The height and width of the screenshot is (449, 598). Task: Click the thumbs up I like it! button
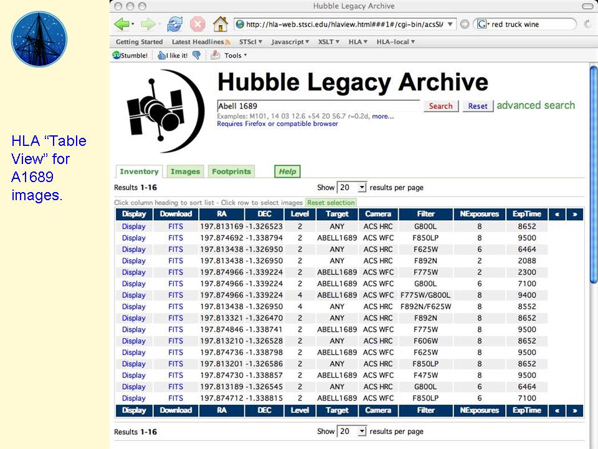click(x=172, y=55)
